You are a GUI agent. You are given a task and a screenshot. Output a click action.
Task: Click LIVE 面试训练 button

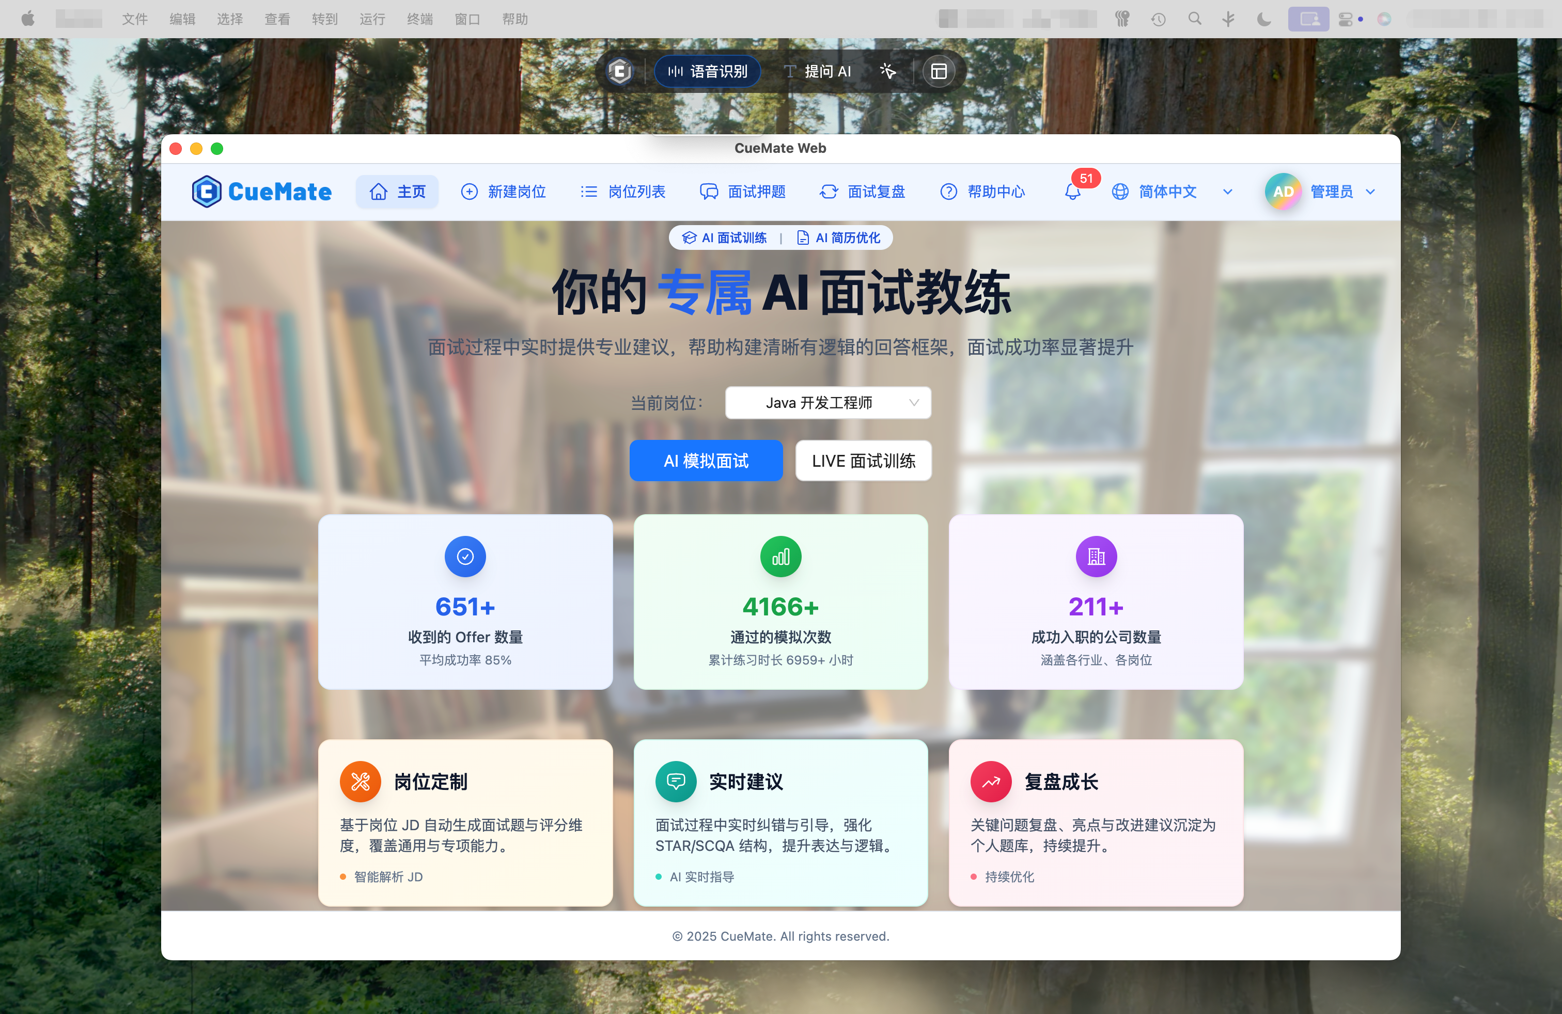tap(863, 461)
